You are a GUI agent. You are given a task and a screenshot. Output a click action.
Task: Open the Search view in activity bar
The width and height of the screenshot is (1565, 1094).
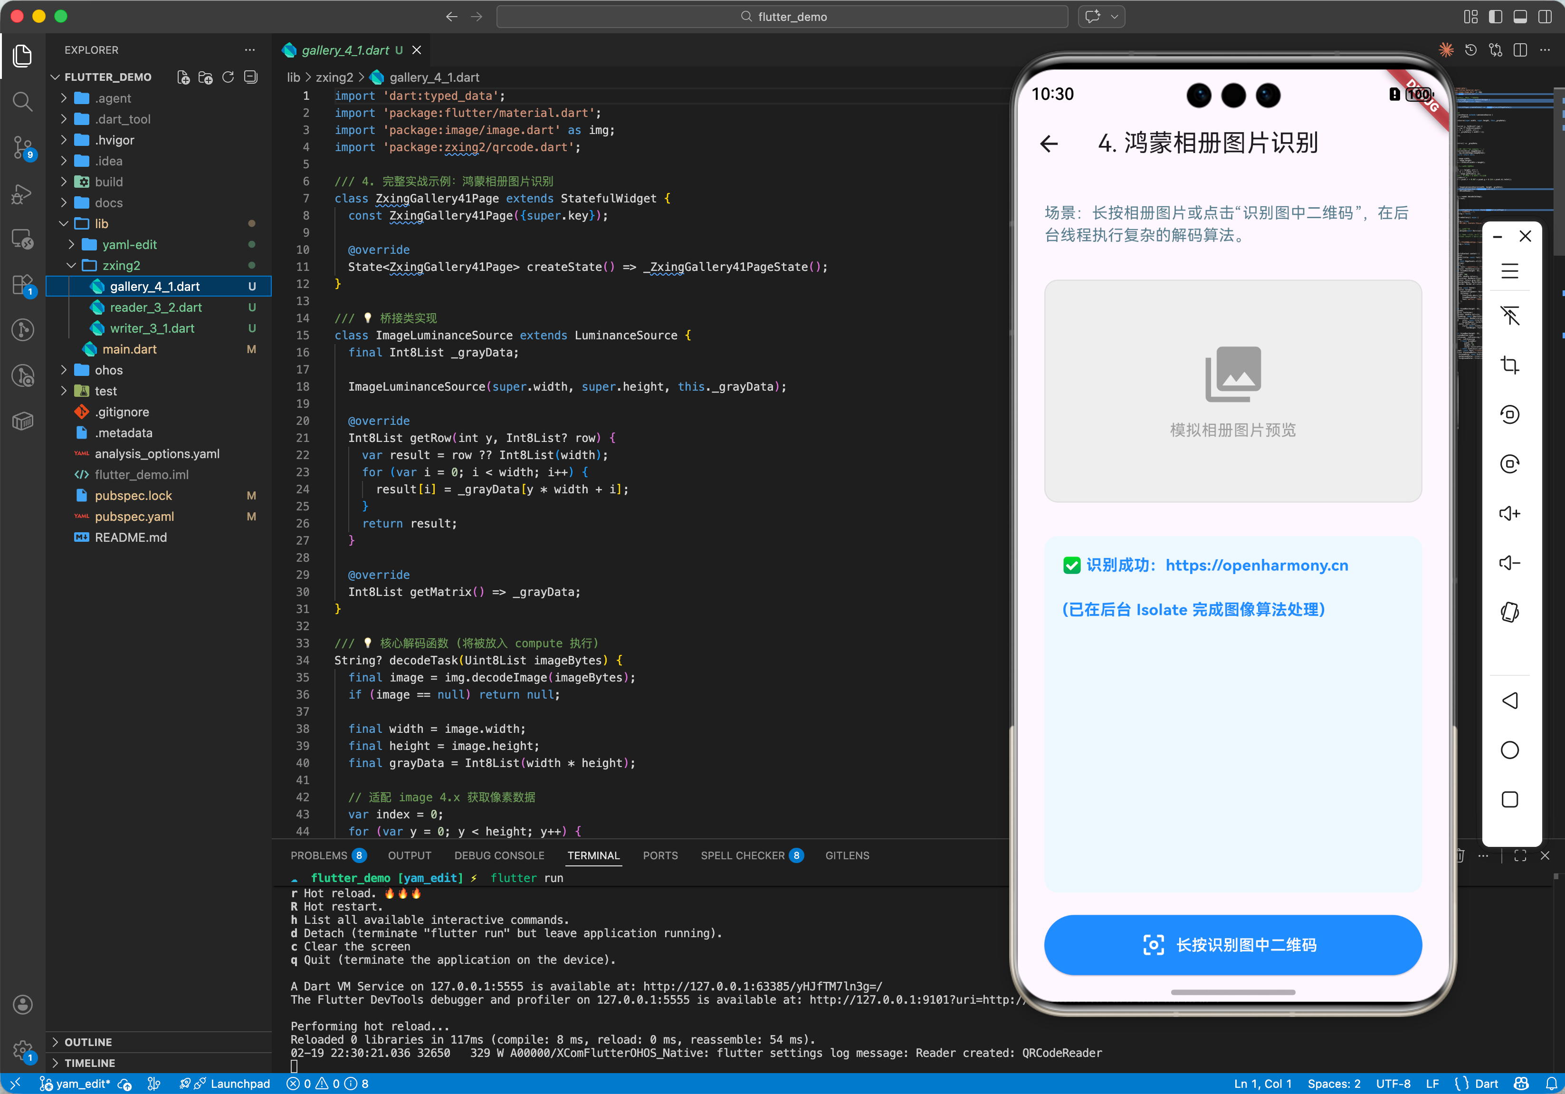pos(22,102)
